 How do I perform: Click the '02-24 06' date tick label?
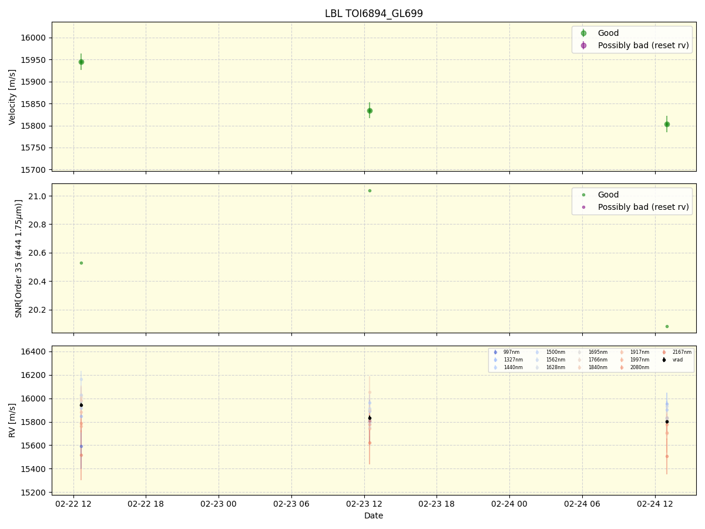(582, 504)
